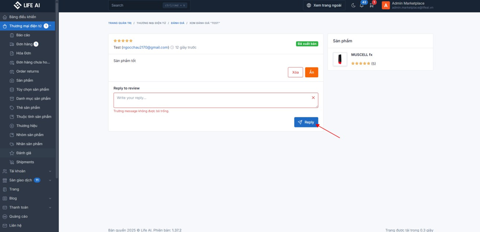This screenshot has width=480, height=232.
Task: Toggle dark mode moon icon
Action: [353, 5]
